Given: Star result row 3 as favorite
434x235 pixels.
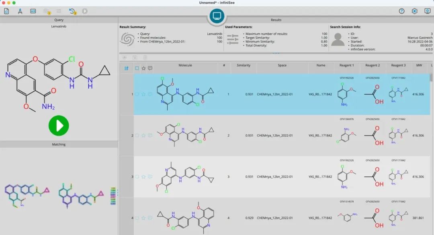Looking at the screenshot, I should pyautogui.click(x=143, y=176).
